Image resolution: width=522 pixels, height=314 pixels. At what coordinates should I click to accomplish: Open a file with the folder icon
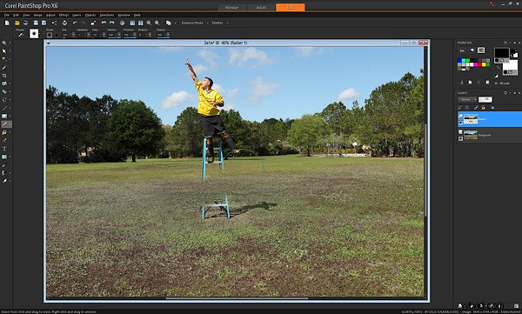coord(17,23)
